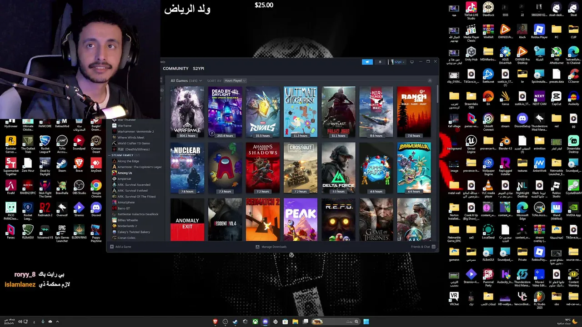Image resolution: width=582 pixels, height=327 pixels.
Task: Open the VRChat desktop shortcut
Action: click(454, 299)
